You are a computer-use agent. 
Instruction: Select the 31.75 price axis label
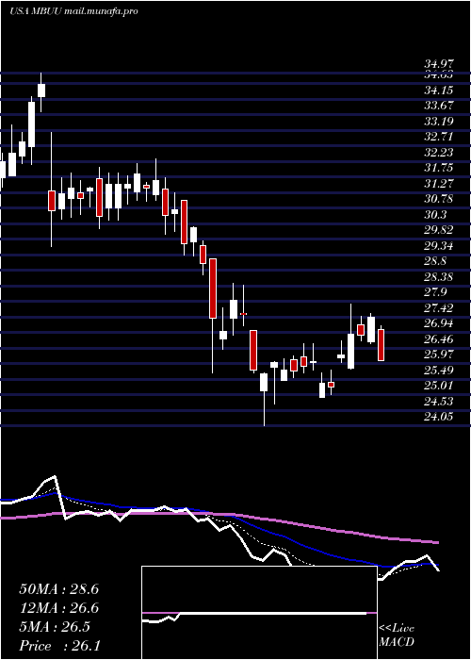tap(439, 168)
